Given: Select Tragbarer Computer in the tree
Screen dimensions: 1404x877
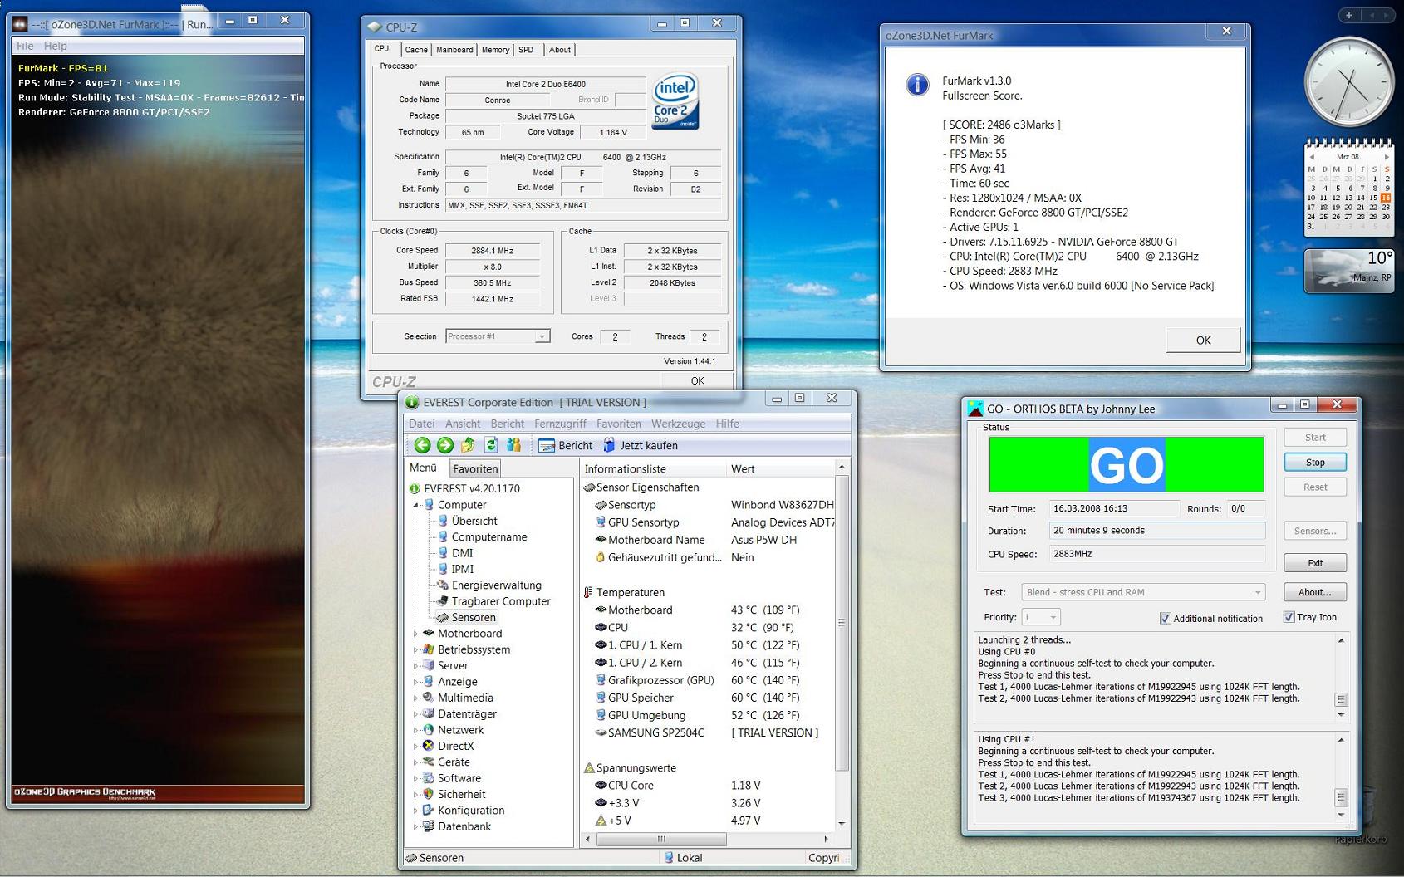Looking at the screenshot, I should [x=501, y=601].
